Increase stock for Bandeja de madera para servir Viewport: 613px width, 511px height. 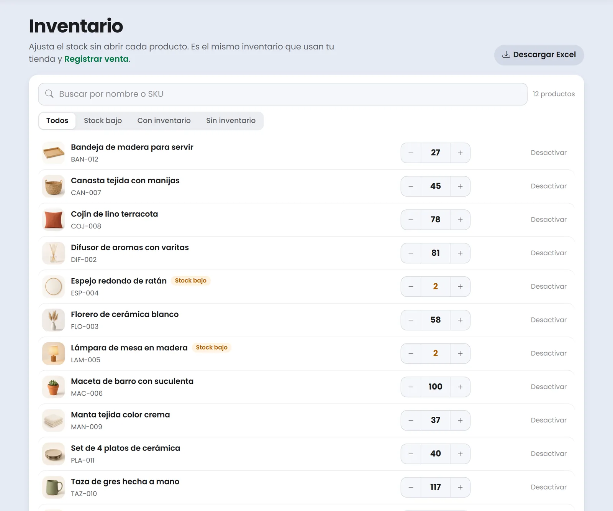[x=460, y=153]
